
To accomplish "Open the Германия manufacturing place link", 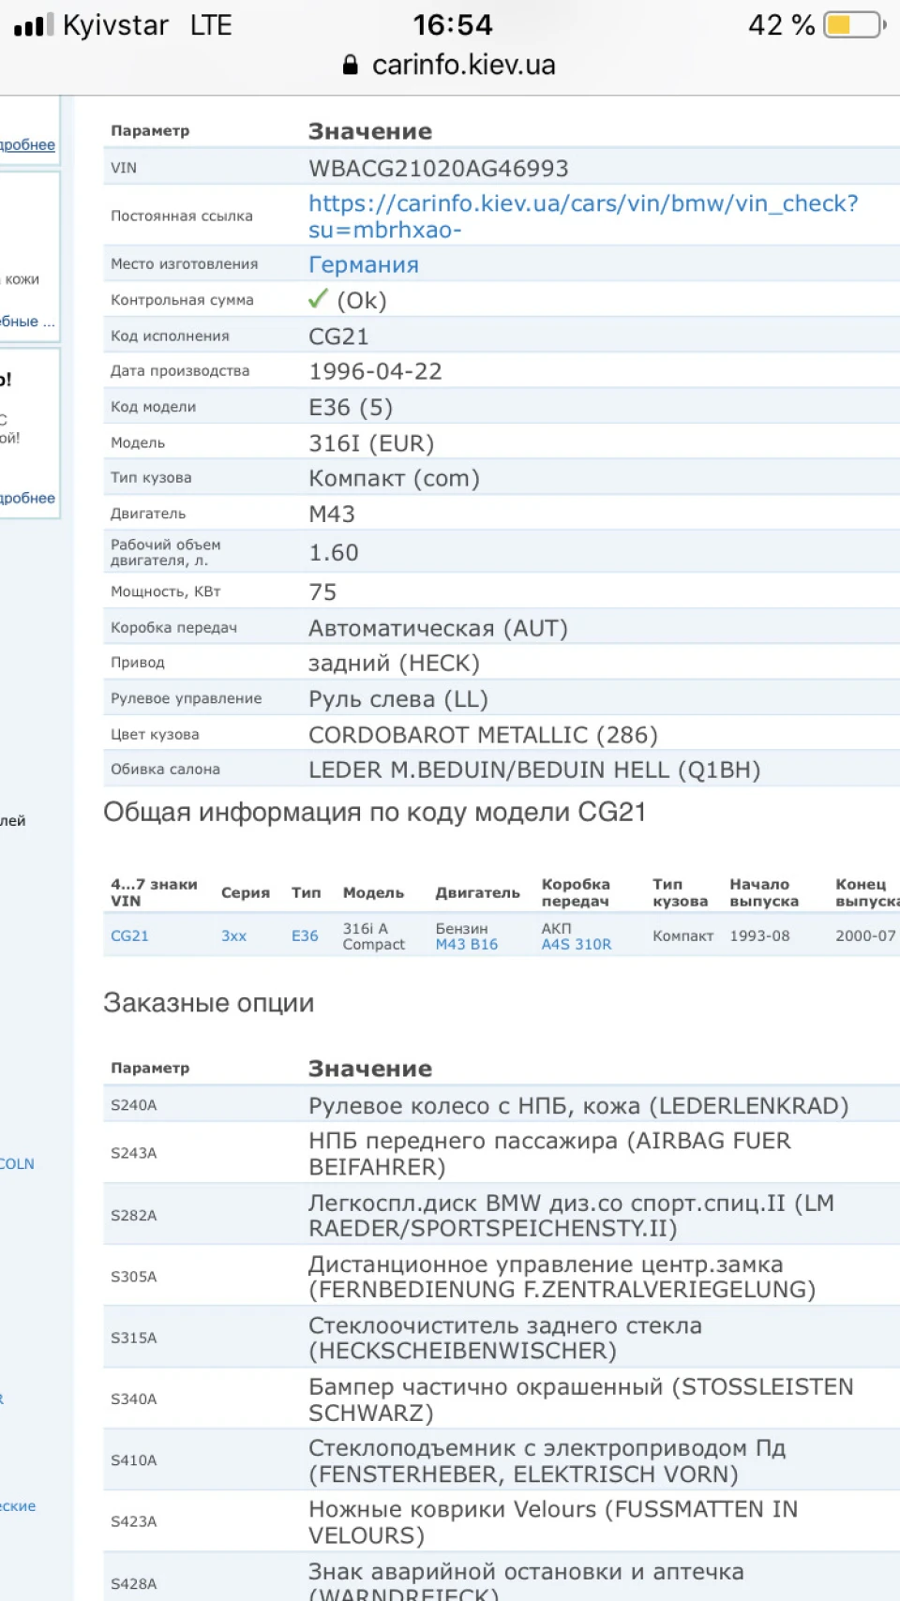I will pos(364,264).
